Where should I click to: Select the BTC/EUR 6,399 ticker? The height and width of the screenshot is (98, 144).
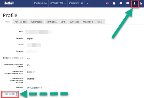tap(40, 3)
